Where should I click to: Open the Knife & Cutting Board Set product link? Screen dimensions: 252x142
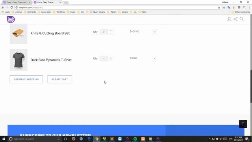pyautogui.click(x=50, y=33)
